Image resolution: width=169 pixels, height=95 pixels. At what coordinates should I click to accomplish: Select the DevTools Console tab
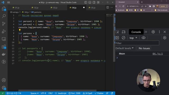point(136,32)
